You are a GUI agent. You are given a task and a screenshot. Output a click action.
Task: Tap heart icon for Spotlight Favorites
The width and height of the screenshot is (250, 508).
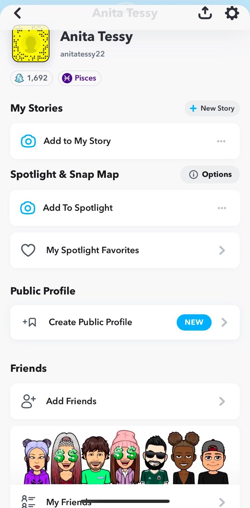coord(28,250)
